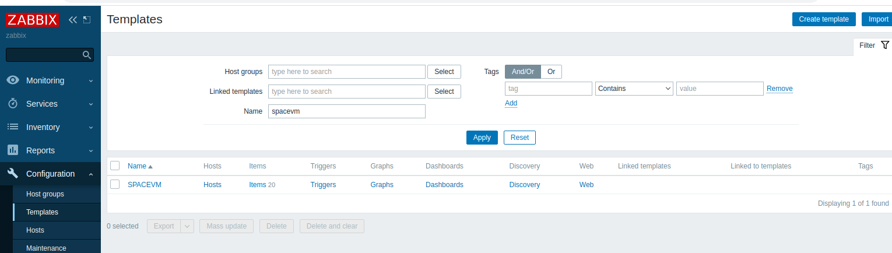Image resolution: width=892 pixels, height=253 pixels.
Task: Open Services via the clock icon
Action: point(13,104)
